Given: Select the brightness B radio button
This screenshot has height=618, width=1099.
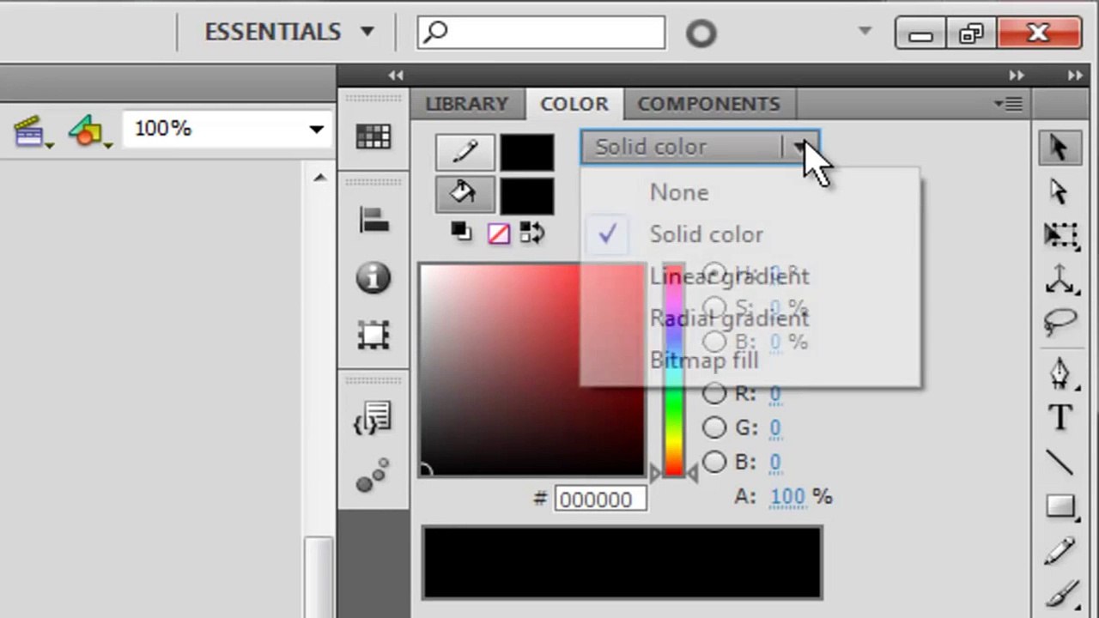Looking at the screenshot, I should click(x=714, y=342).
